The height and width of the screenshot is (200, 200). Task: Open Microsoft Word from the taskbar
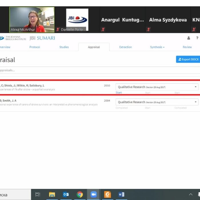[121, 195]
